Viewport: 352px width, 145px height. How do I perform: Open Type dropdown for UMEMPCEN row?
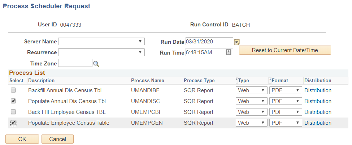[x=251, y=123]
